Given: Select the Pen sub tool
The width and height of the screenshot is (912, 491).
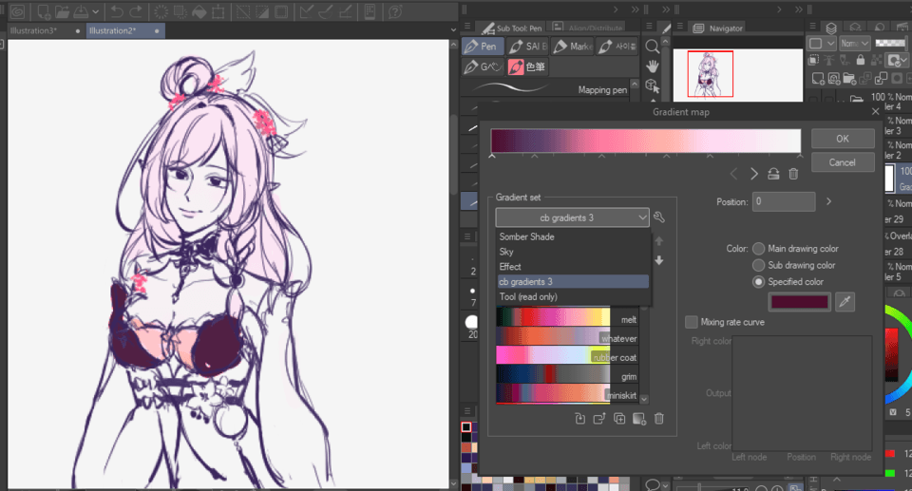Looking at the screenshot, I should (481, 47).
